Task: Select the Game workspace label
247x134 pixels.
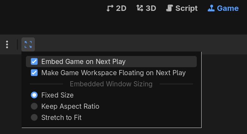Action: (x=228, y=8)
